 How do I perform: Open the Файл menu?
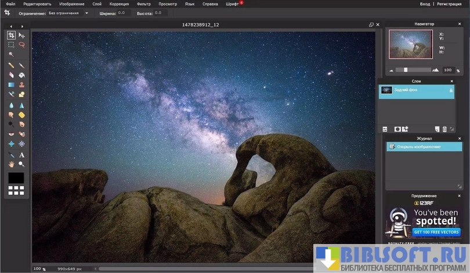click(10, 3)
